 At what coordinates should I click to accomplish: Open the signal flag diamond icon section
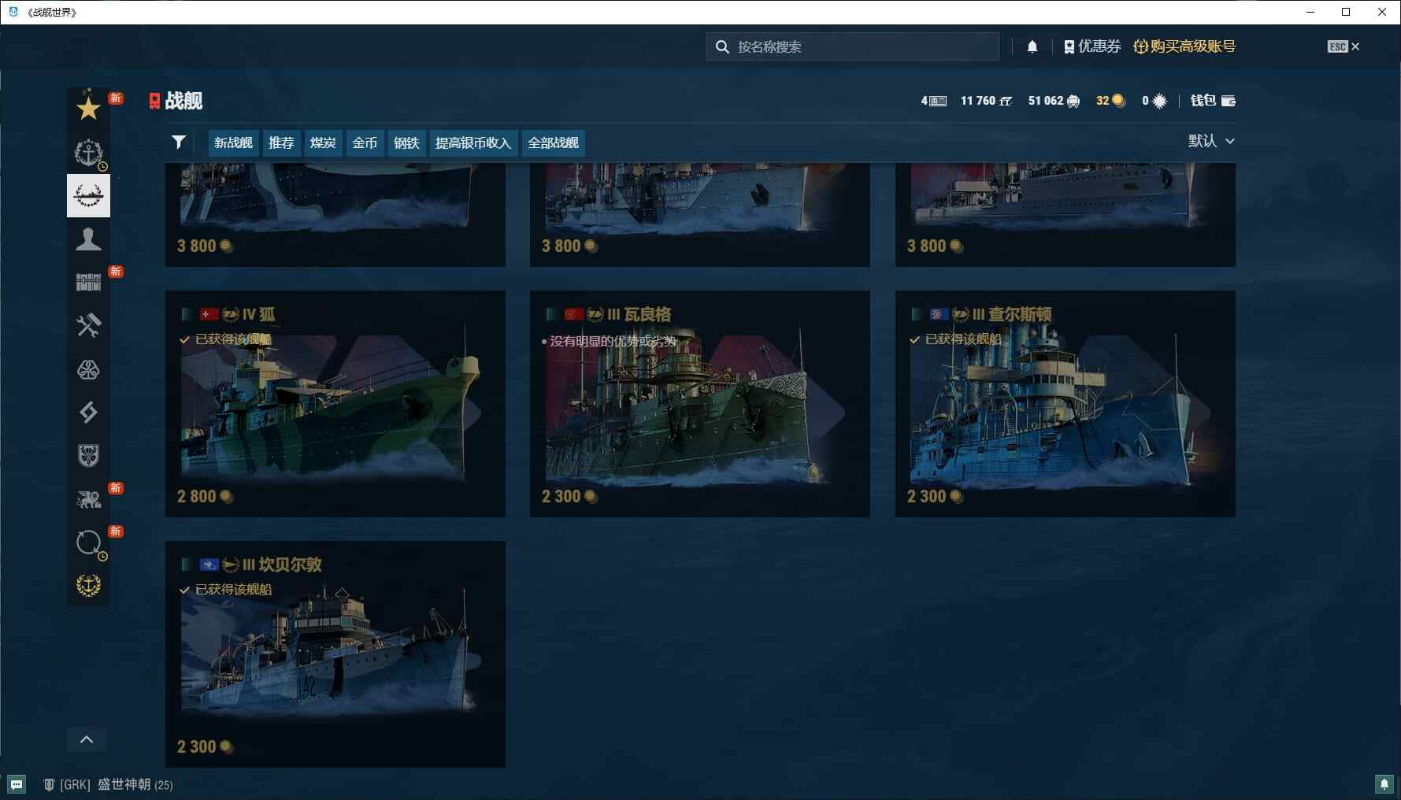(x=88, y=412)
